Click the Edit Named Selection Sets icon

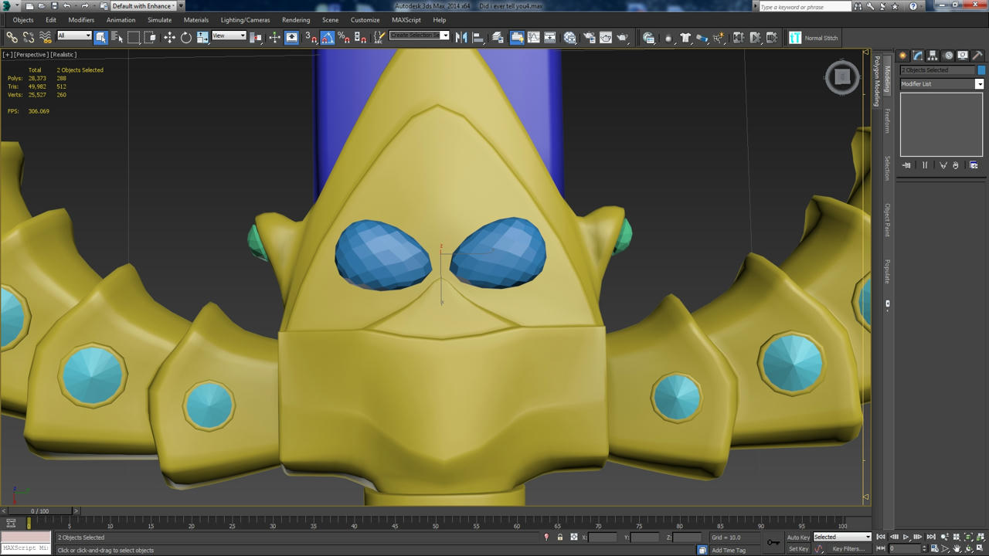(x=379, y=37)
